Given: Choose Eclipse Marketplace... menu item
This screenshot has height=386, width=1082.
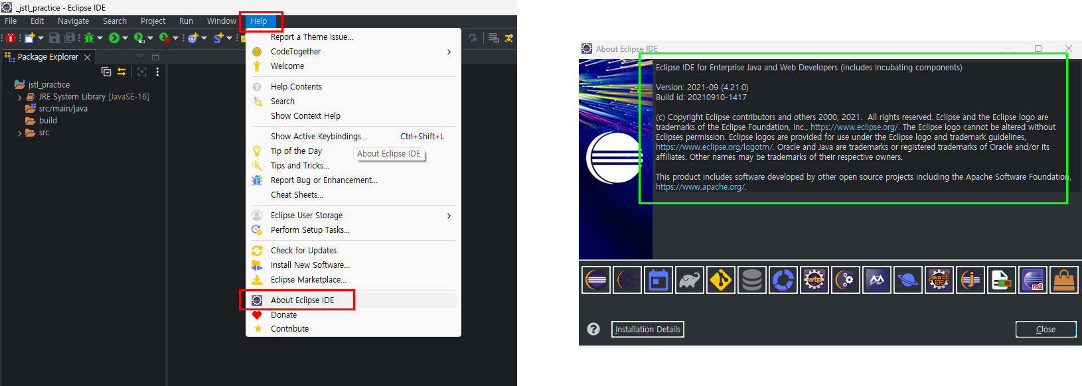Looking at the screenshot, I should tap(353, 280).
